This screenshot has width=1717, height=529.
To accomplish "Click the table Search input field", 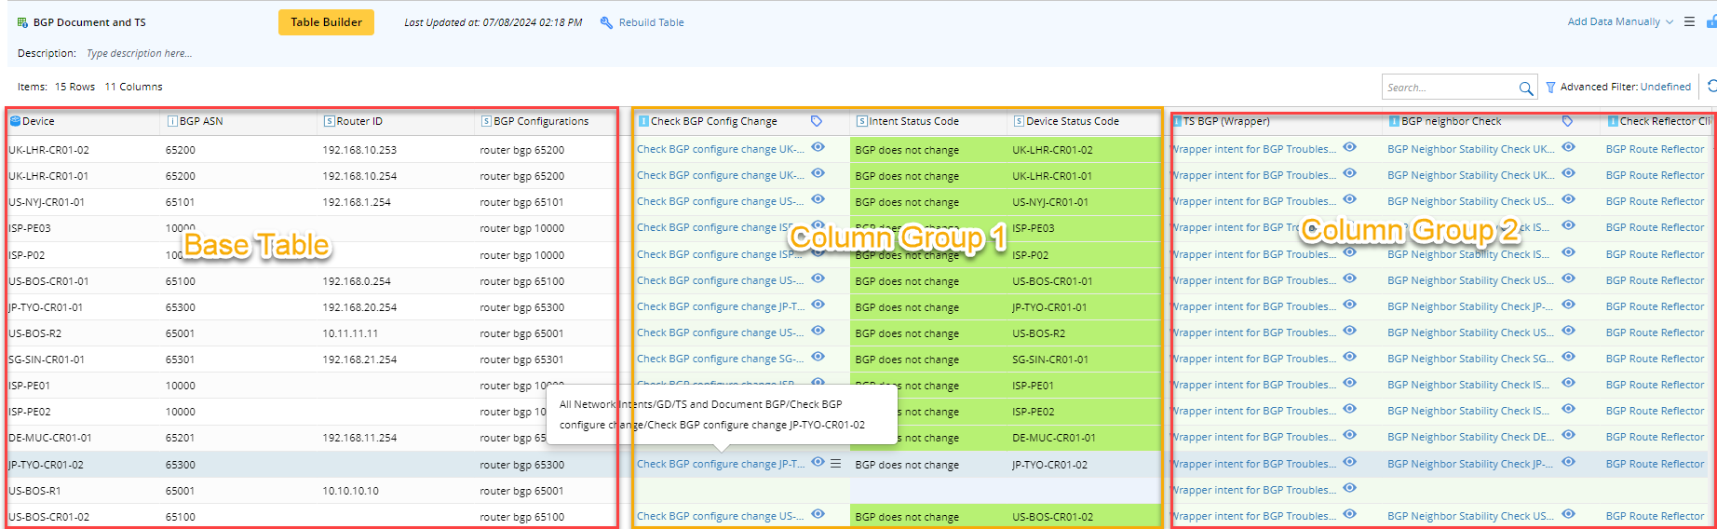I will [1449, 88].
